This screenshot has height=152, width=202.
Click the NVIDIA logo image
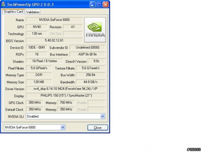point(95,30)
